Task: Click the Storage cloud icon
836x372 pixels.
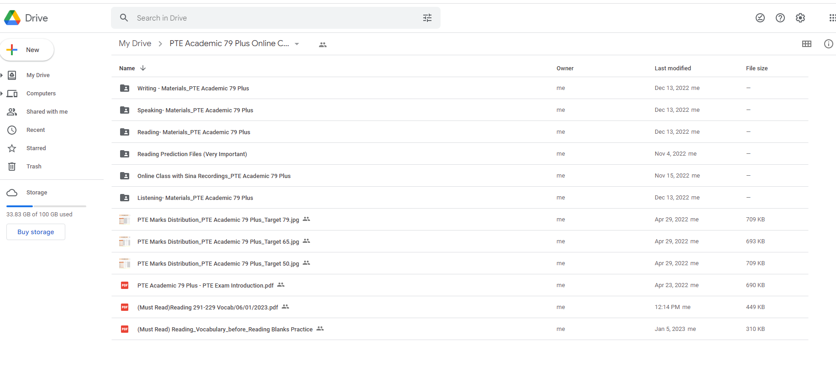Action: pos(12,193)
